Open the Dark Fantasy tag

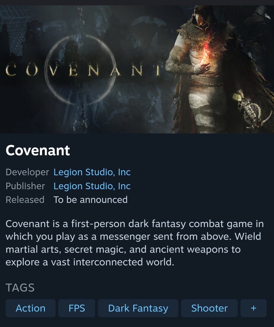[138, 308]
